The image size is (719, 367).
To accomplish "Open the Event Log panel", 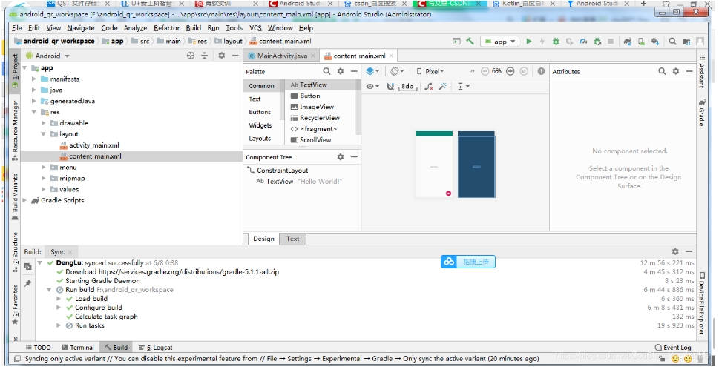I will [x=673, y=347].
